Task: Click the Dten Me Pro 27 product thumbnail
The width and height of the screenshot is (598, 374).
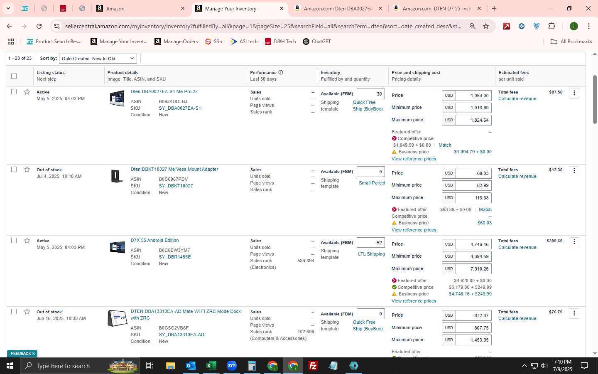Action: point(117,98)
